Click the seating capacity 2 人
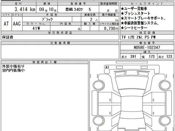175x131 pixels. [x=94, y=20]
